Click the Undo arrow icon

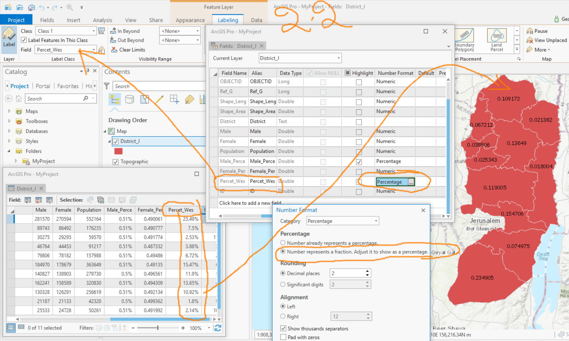point(42,7)
